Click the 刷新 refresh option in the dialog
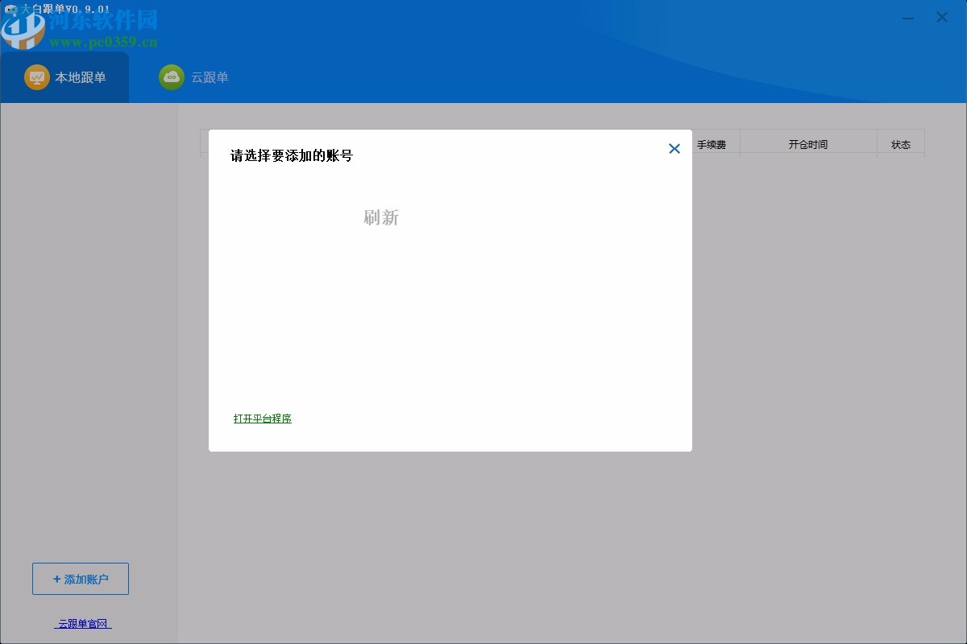The image size is (967, 644). [x=380, y=217]
